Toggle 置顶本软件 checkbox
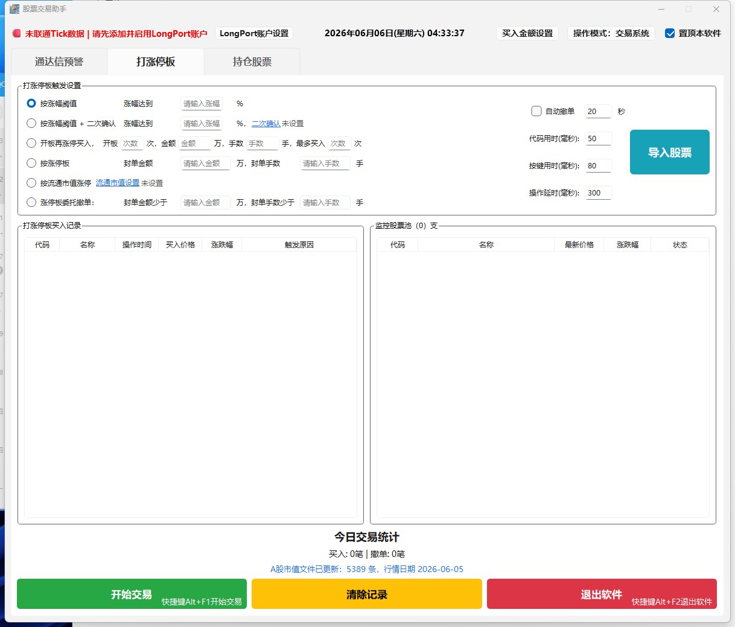Viewport: 735px width, 627px height. tap(670, 33)
